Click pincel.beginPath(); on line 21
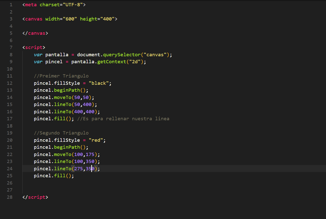This screenshot has height=219, width=326. (x=61, y=147)
